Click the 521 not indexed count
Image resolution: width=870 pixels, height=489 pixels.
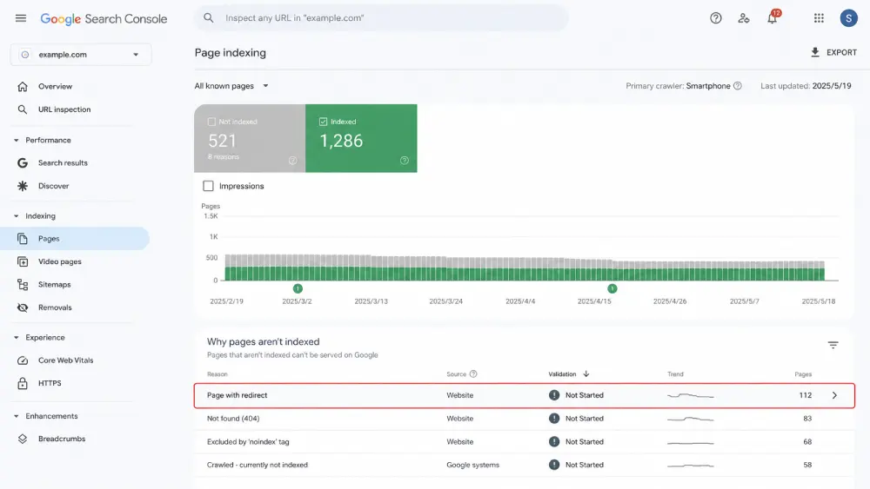[222, 141]
